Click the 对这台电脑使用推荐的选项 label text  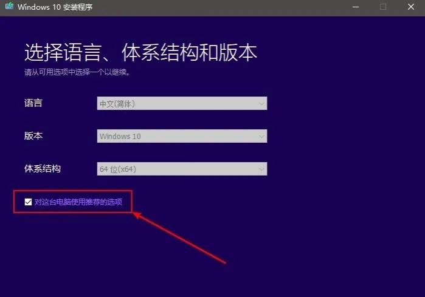(78, 202)
